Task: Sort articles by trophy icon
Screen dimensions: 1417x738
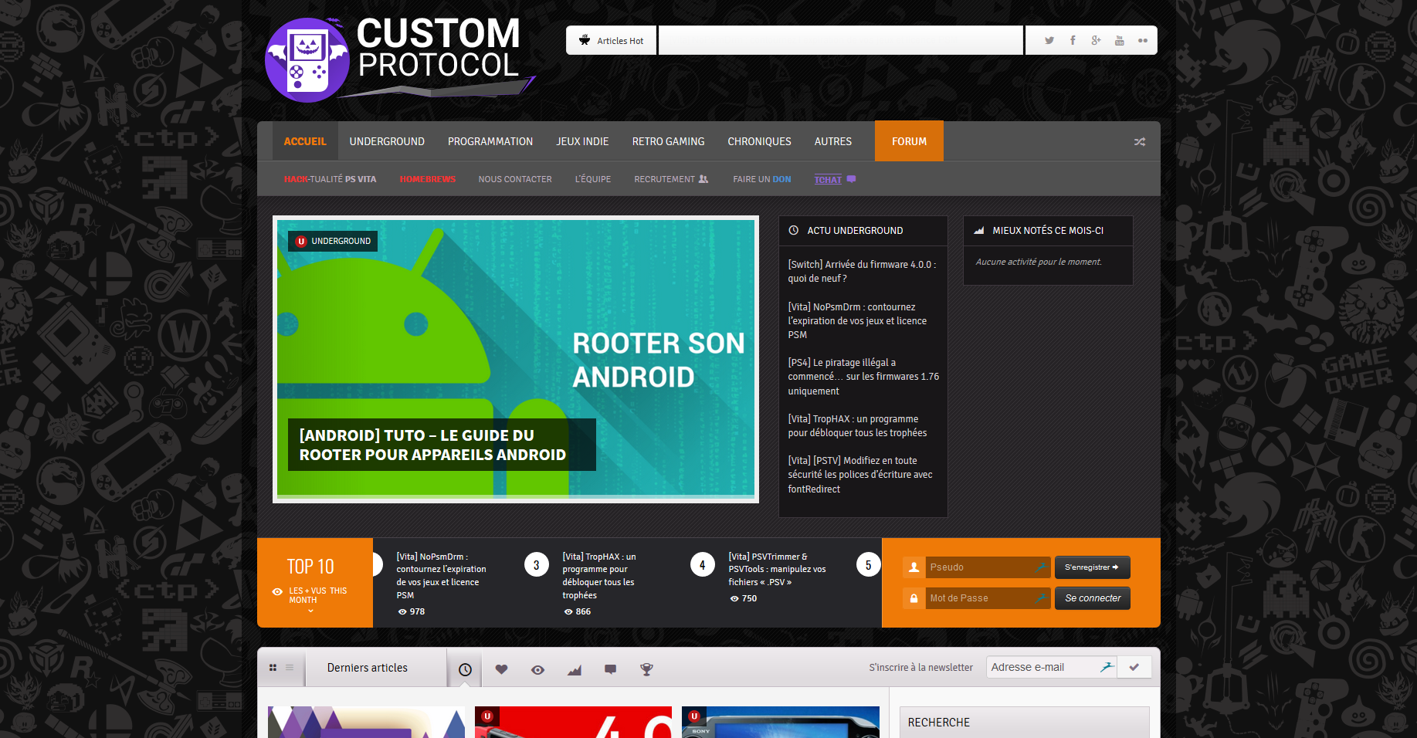Action: (x=646, y=669)
